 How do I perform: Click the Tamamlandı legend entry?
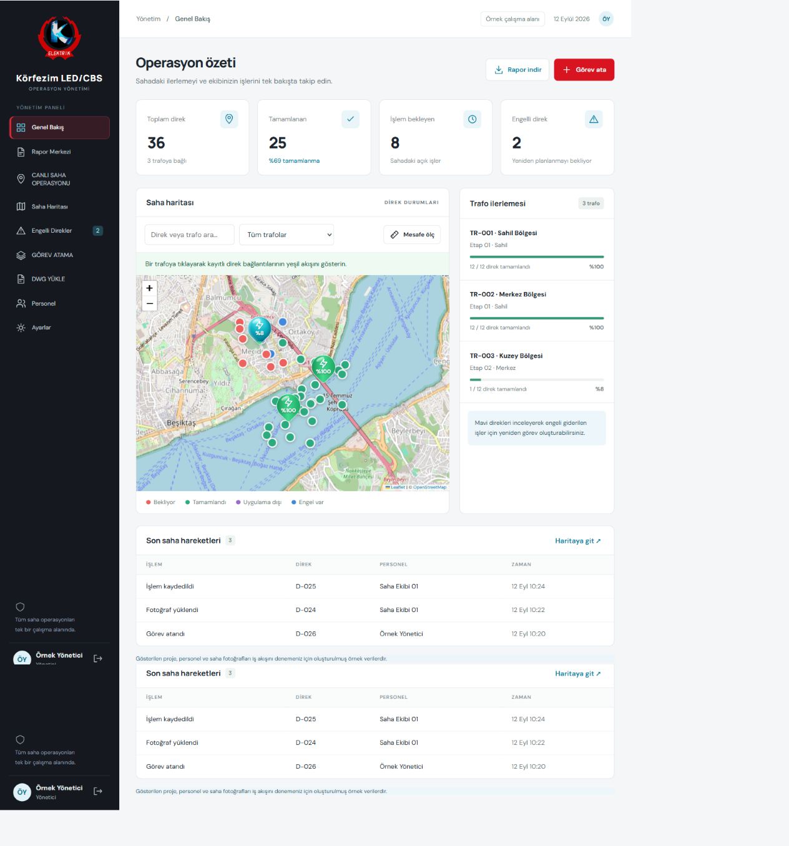[x=205, y=502]
